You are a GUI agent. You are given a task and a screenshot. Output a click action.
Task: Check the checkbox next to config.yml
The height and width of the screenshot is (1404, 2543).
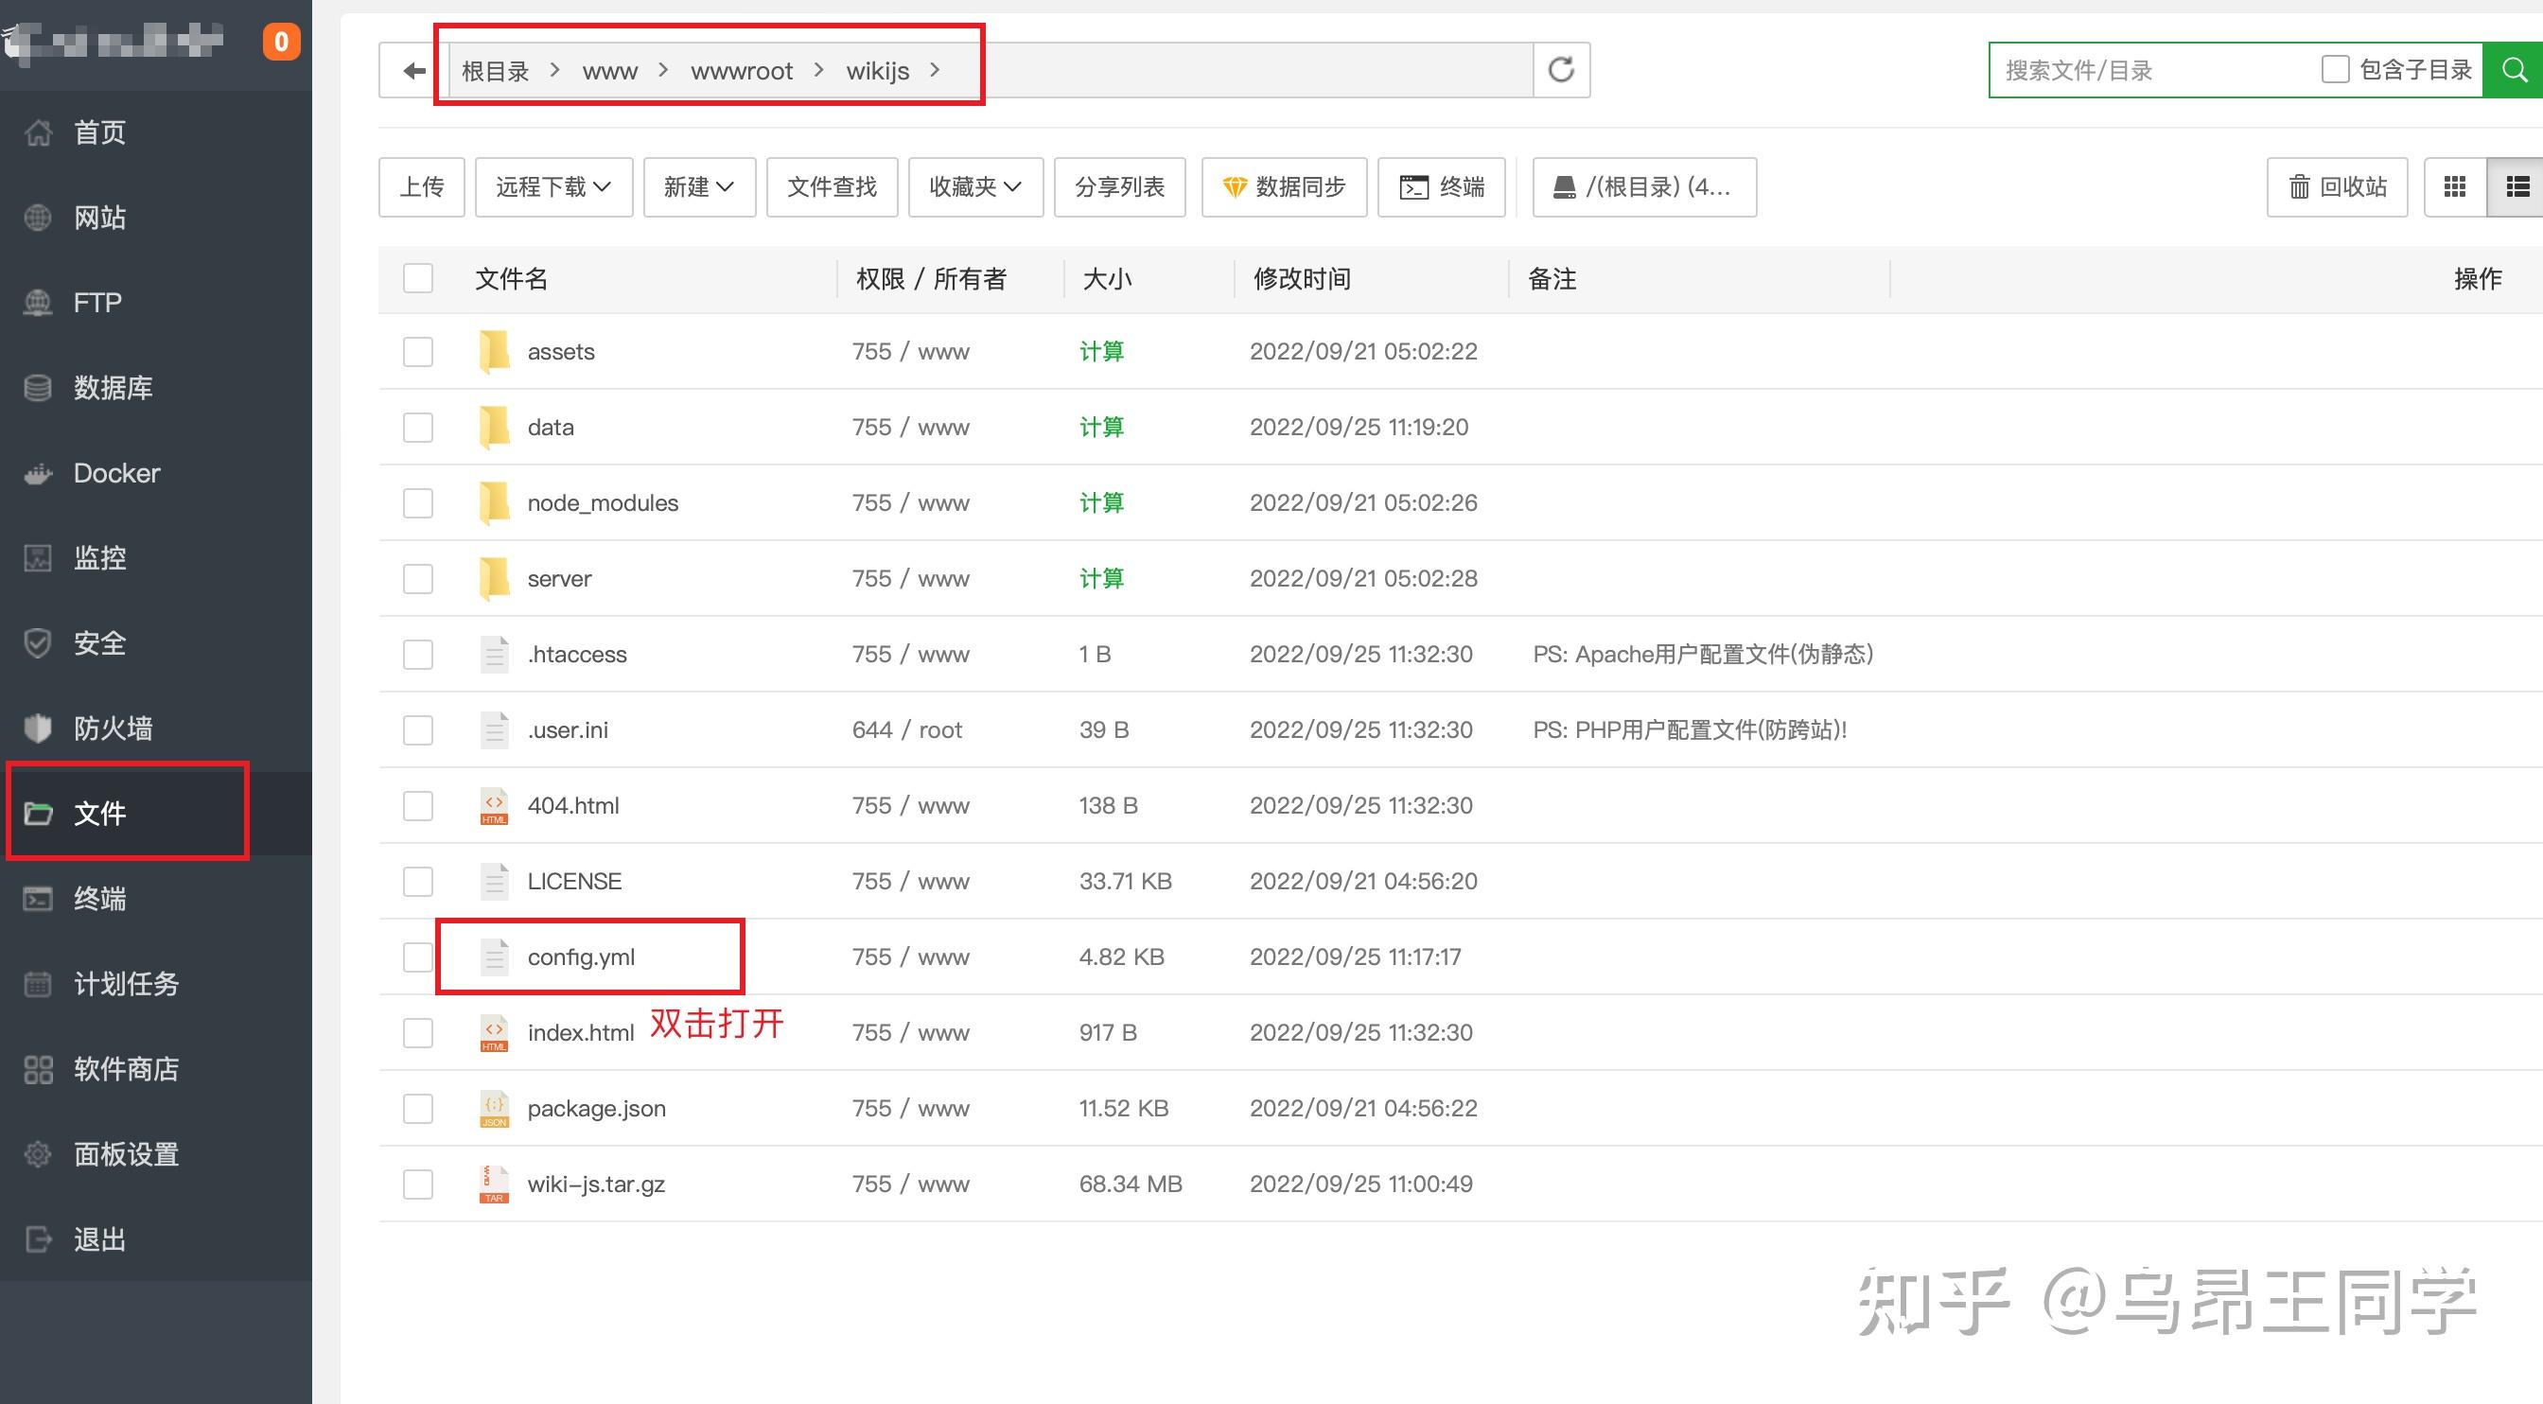pos(417,956)
